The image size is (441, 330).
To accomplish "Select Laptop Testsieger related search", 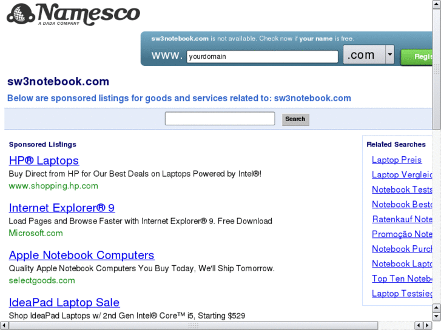I will [402, 294].
